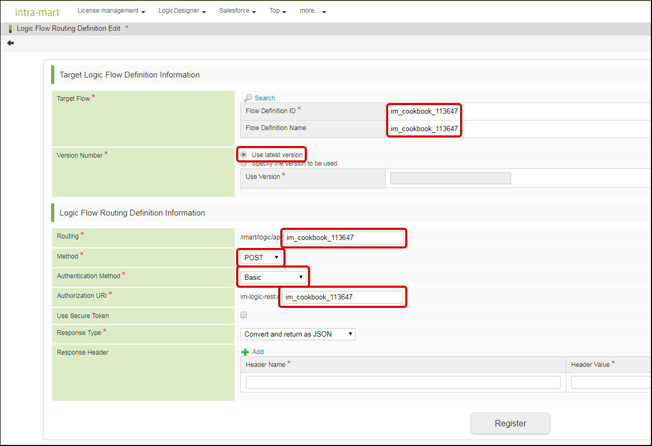Open the Top menu
The width and height of the screenshot is (652, 446).
click(278, 11)
